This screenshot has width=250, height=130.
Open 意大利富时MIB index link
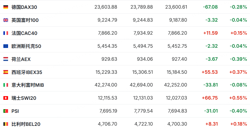click(28, 85)
